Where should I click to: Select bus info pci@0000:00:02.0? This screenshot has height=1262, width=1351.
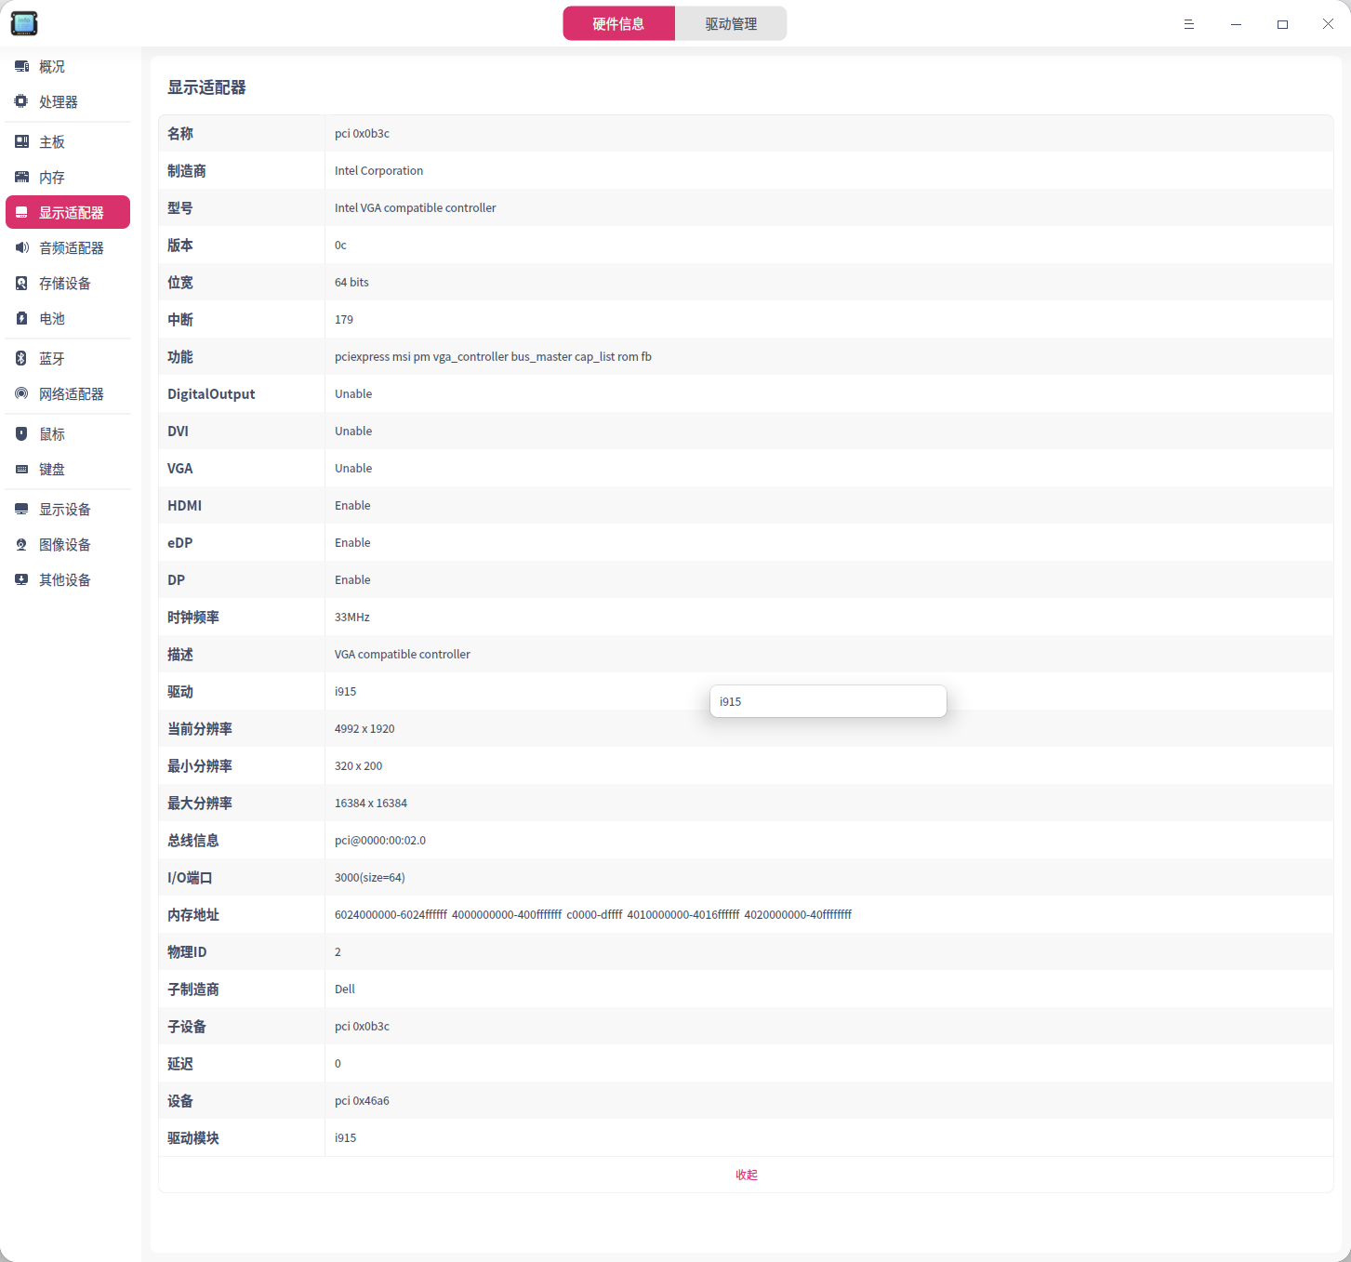coord(380,840)
